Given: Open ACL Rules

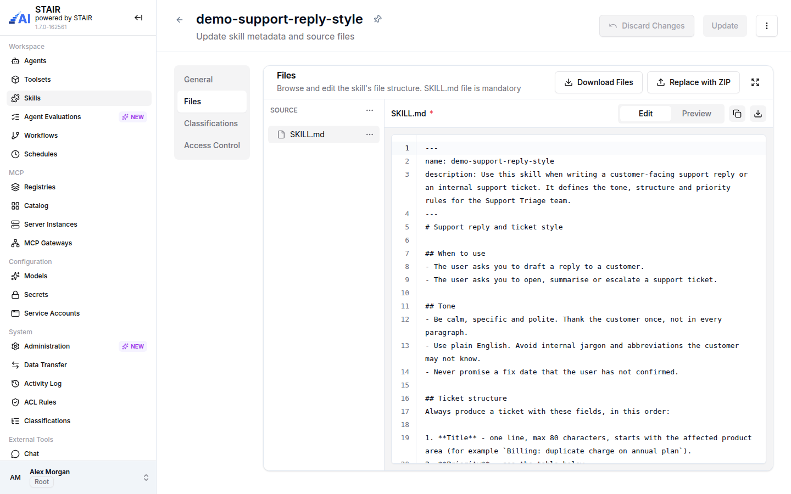Looking at the screenshot, I should 79,402.
